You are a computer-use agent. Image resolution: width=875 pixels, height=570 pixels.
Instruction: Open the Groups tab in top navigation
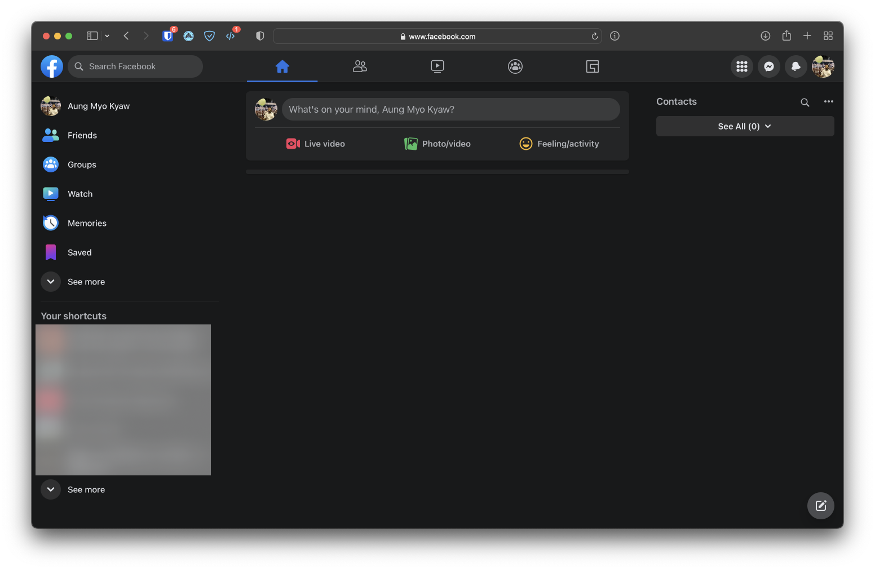tap(515, 66)
